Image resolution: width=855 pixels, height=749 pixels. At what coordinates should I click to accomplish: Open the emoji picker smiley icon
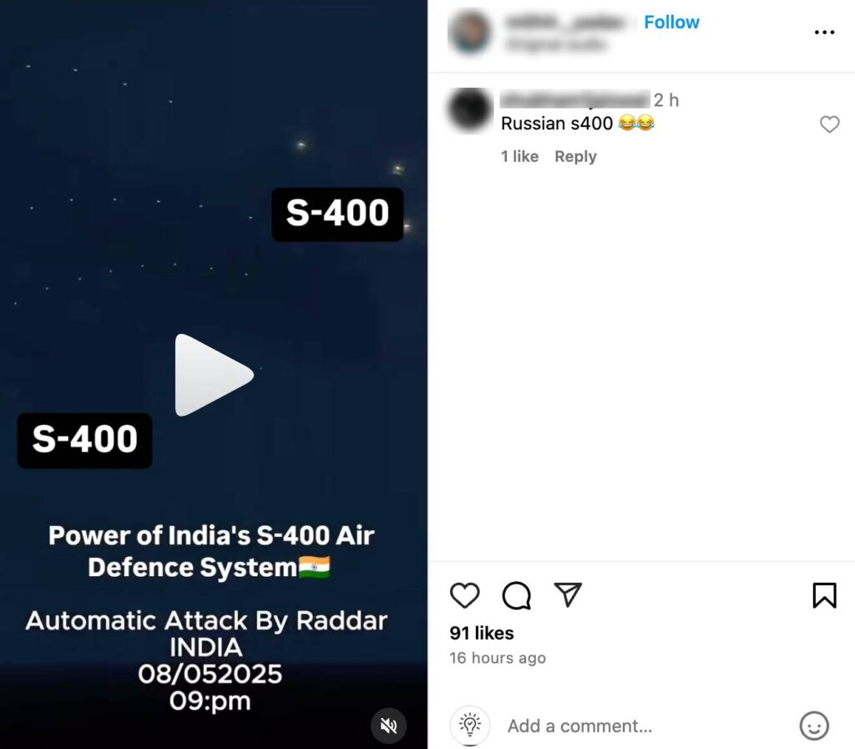[x=814, y=726]
